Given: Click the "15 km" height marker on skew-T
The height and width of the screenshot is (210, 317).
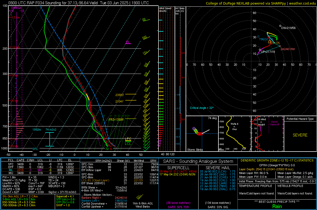Looking at the screenshot, I should pos(16,18).
